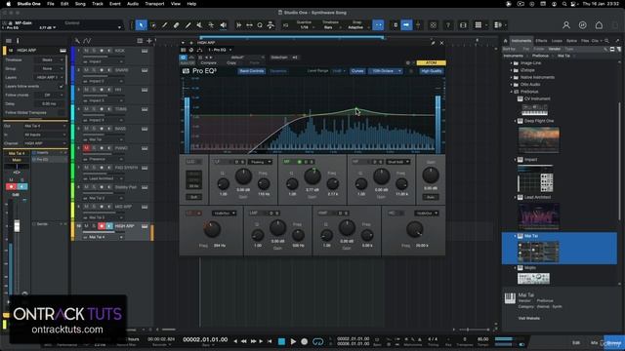Click return to zero transport button
The height and width of the screenshot is (351, 625).
(x=271, y=341)
